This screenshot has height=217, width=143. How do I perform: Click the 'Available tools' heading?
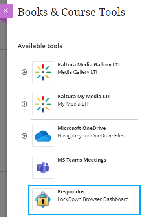coord(40,46)
